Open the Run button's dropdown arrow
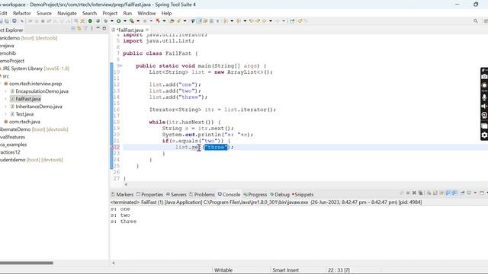The width and height of the screenshot is (488, 274). coord(125,21)
